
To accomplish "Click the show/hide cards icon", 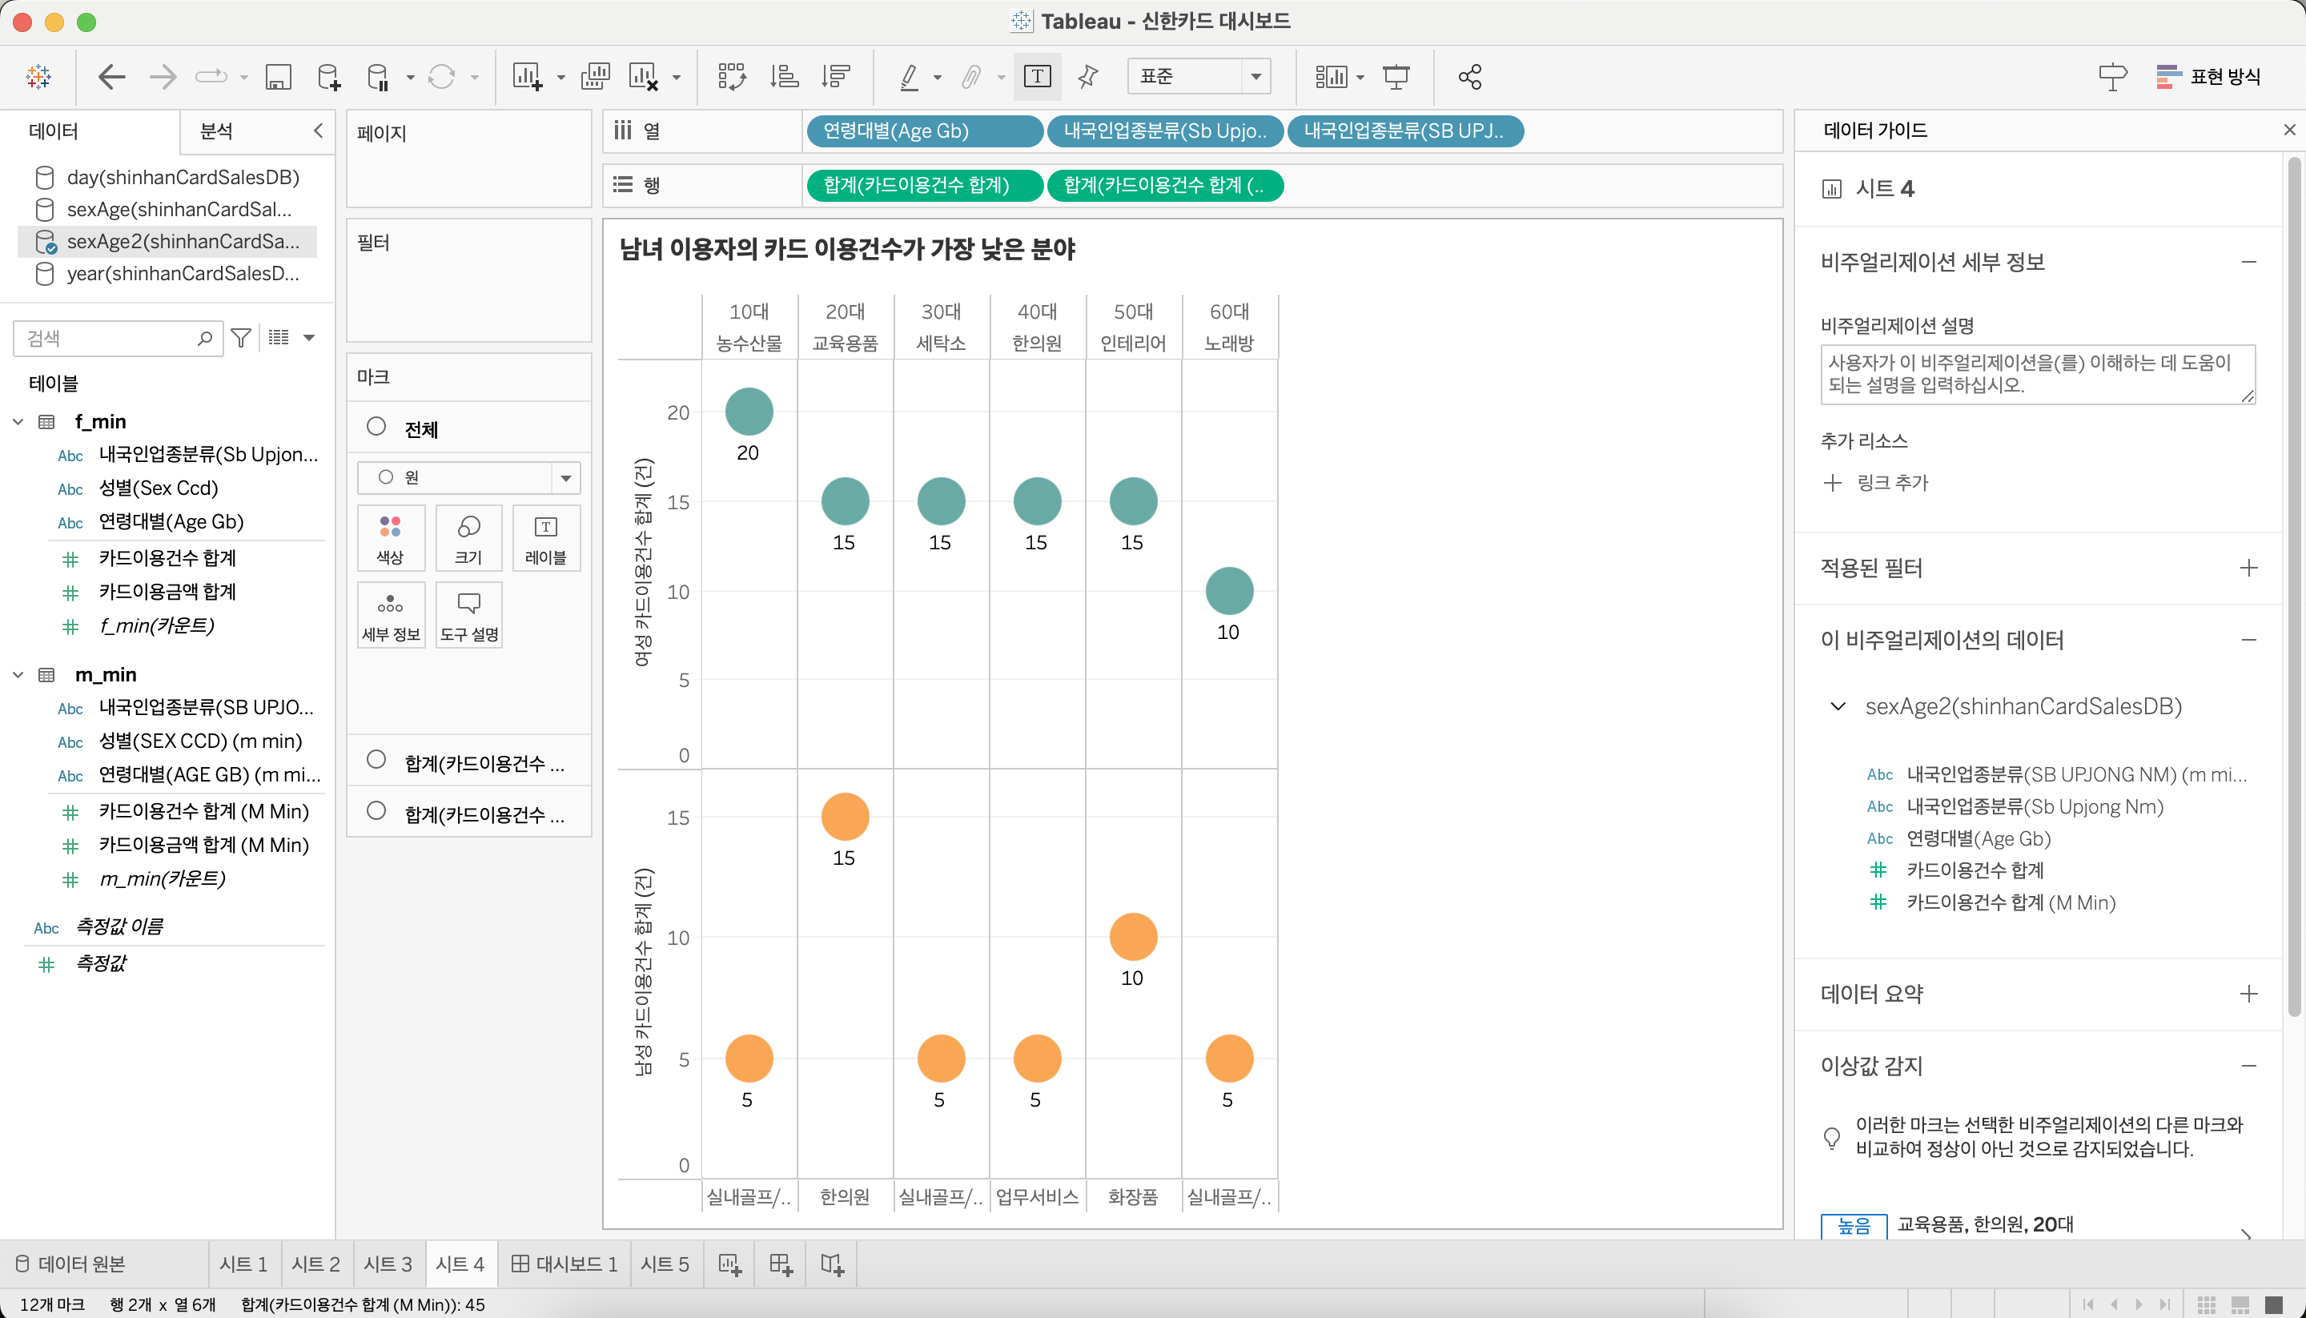I will coord(1332,77).
